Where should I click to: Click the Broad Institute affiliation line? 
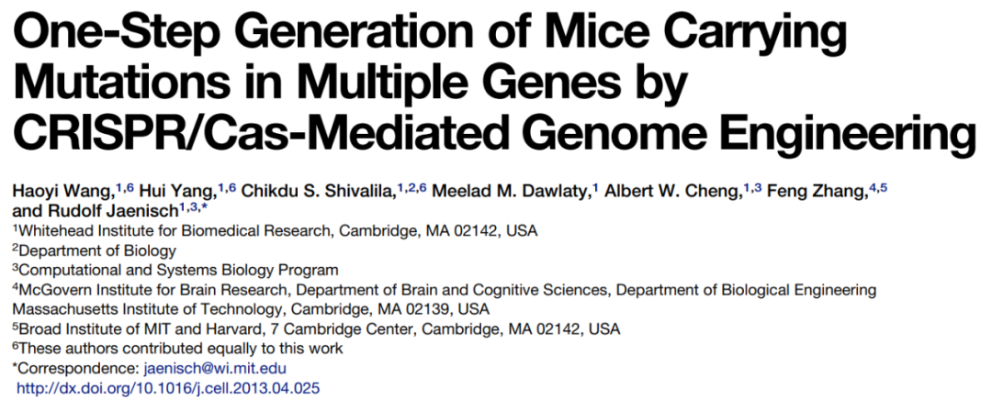(319, 329)
